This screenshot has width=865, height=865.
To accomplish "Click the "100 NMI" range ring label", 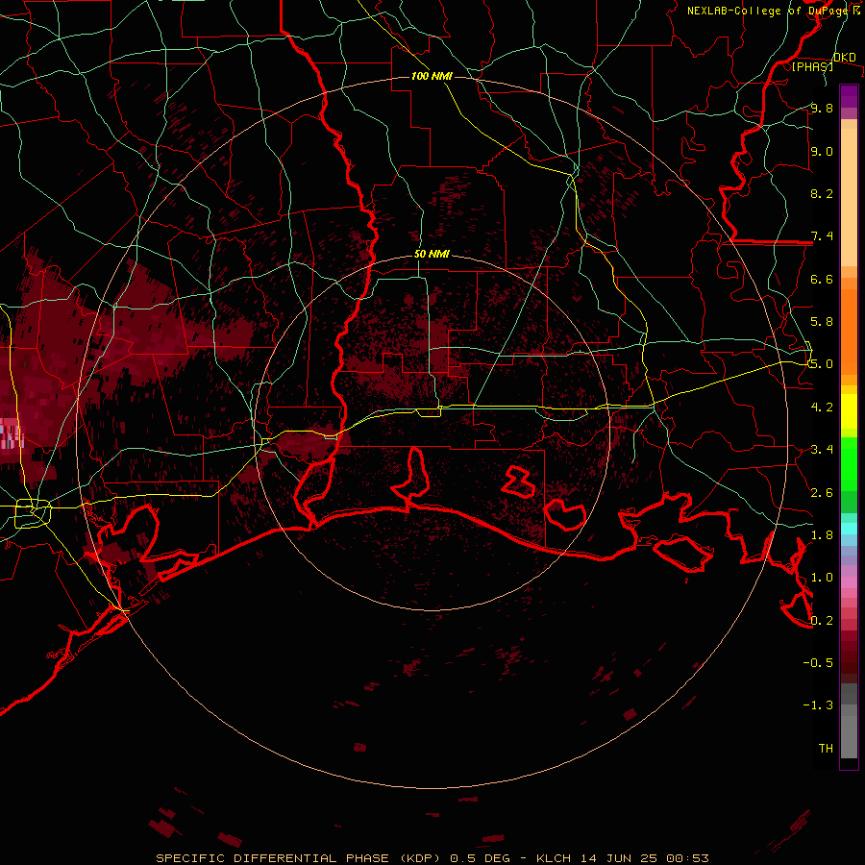I will click(432, 76).
